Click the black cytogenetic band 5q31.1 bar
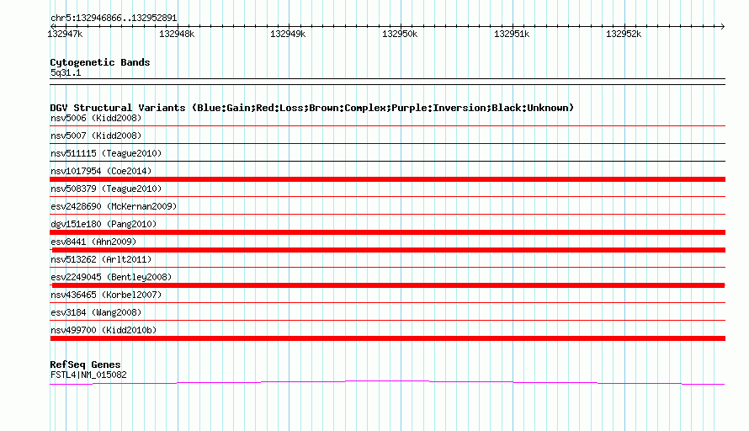Image resolution: width=749 pixels, height=431 pixels. coord(387,82)
